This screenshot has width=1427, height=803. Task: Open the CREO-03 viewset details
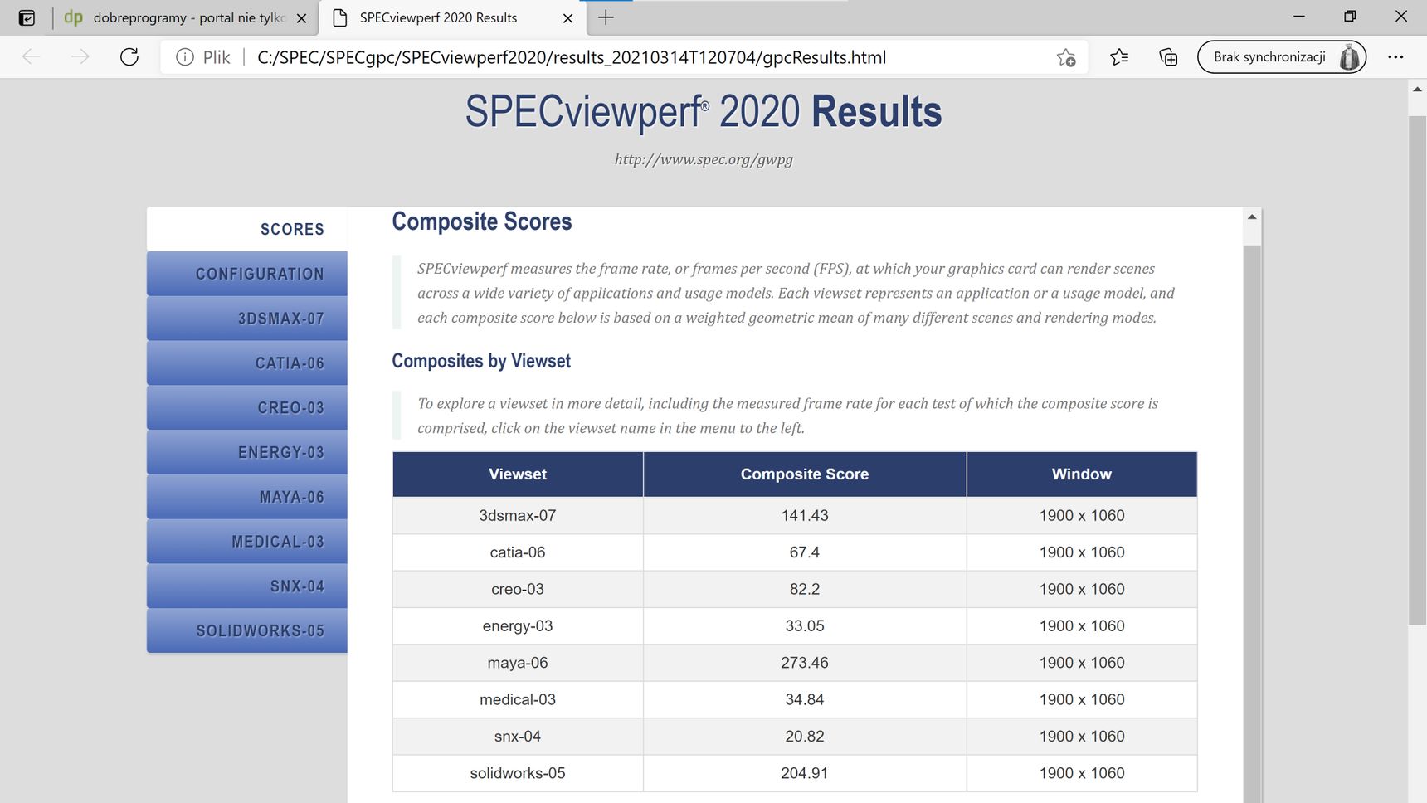[x=247, y=408]
